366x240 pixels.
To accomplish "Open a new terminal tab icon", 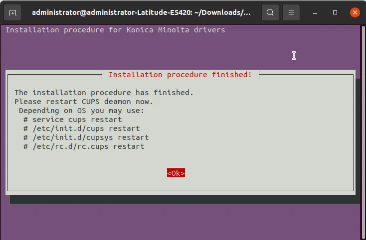I will click(x=12, y=12).
